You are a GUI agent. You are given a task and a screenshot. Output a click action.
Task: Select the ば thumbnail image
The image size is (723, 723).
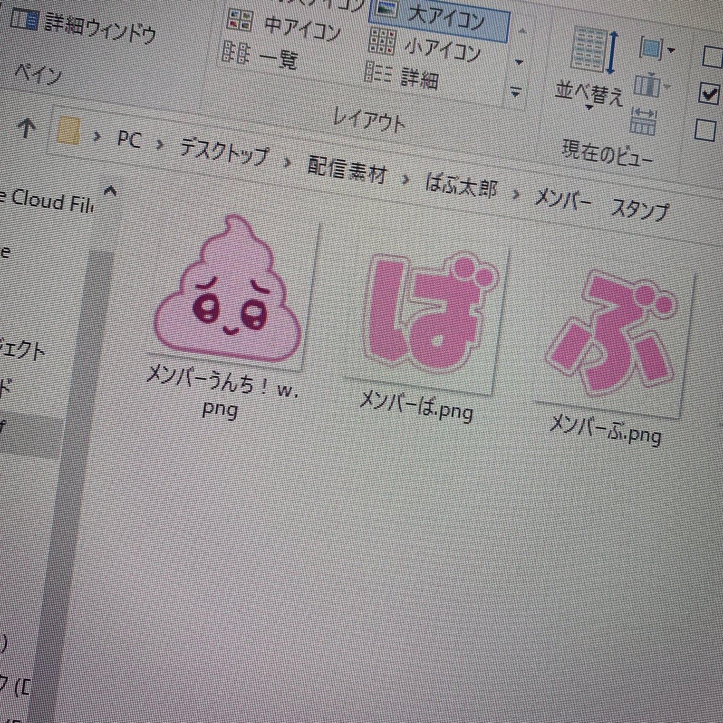pyautogui.click(x=432, y=313)
